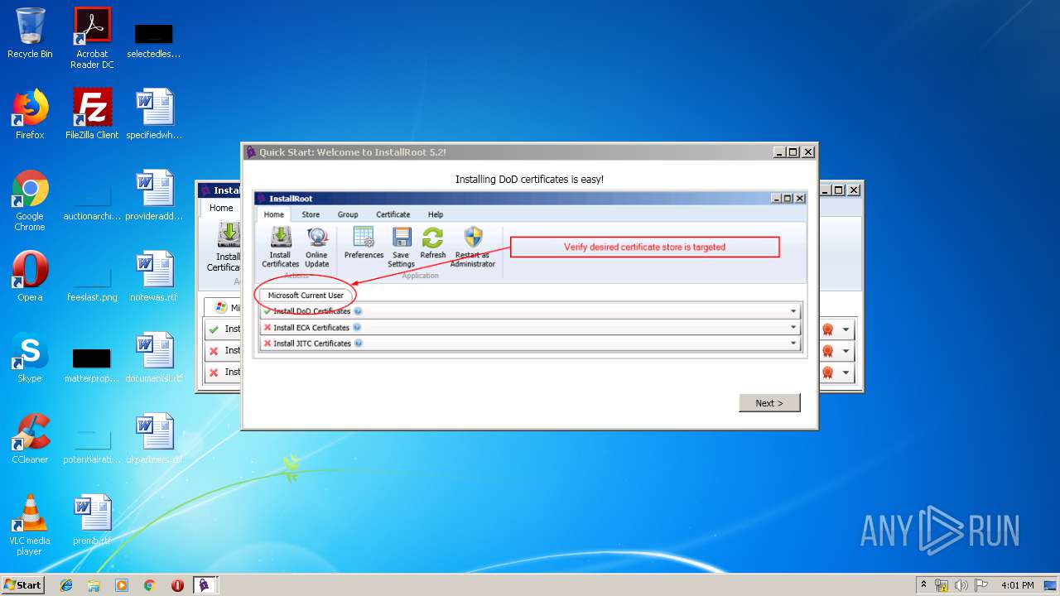Maximize the Quick Start window
Screen dimensions: 1060x596
[x=793, y=152]
